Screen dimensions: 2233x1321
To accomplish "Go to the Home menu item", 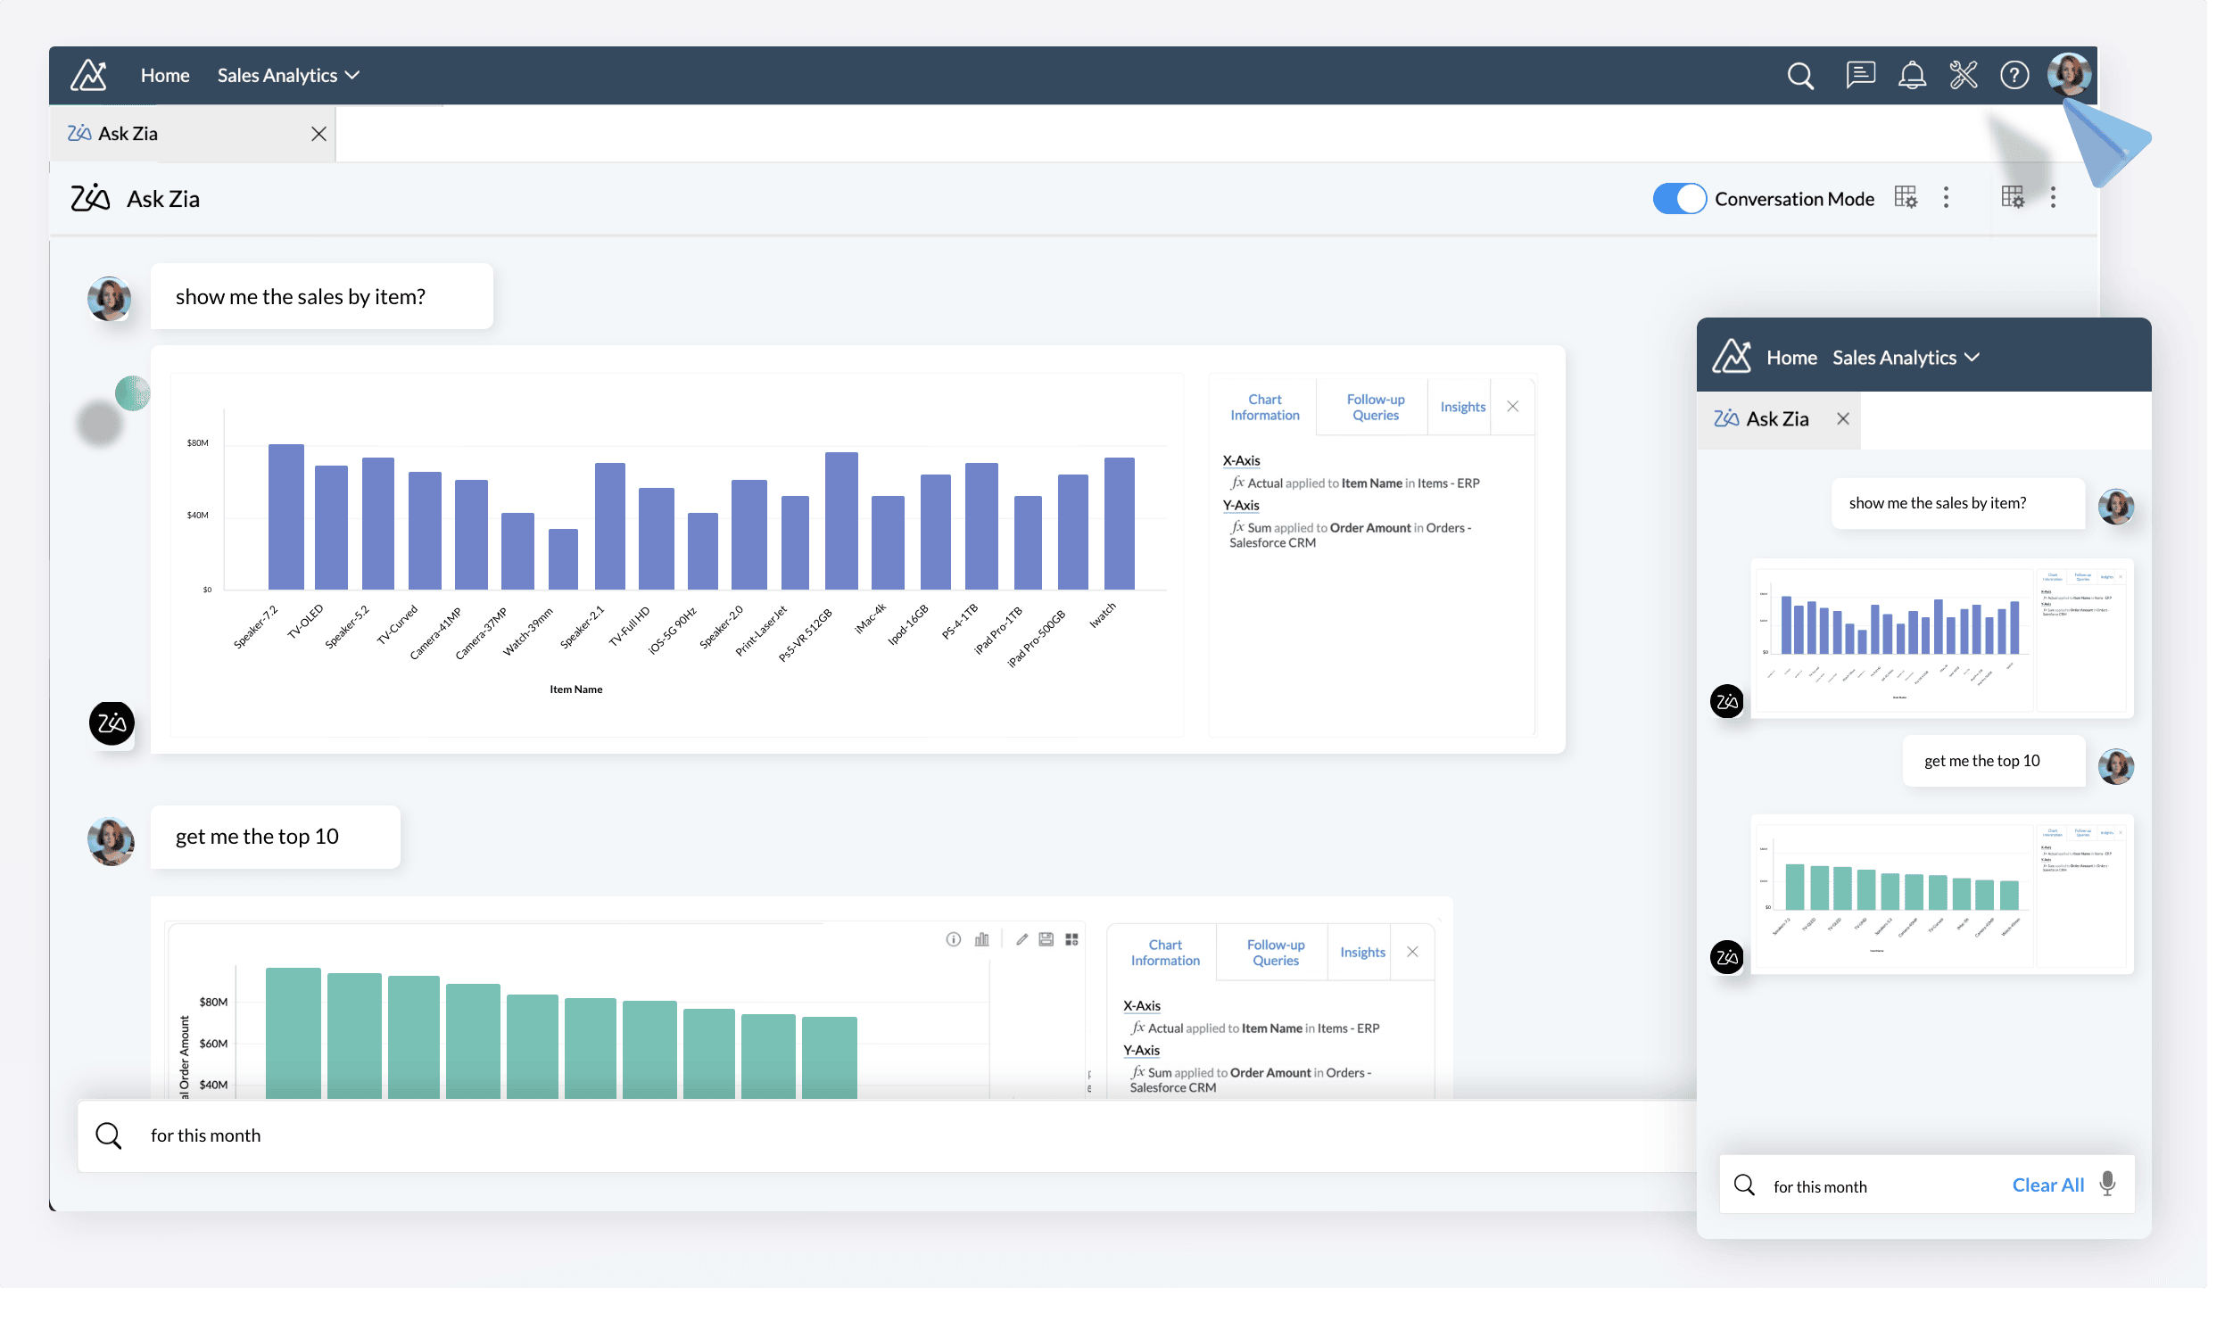I will click(x=164, y=75).
